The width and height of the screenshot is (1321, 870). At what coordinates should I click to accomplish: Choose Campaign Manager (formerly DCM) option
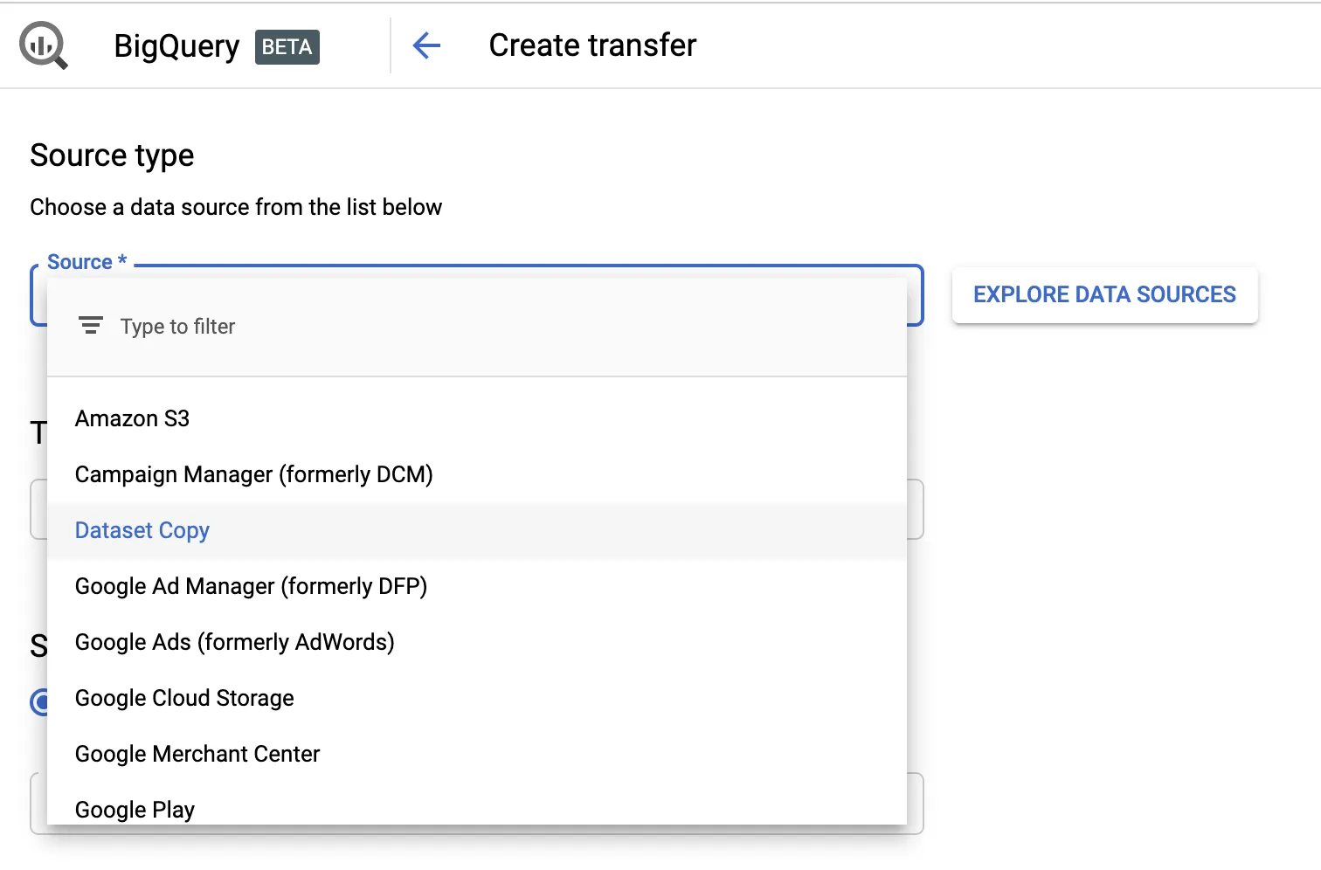(x=254, y=475)
